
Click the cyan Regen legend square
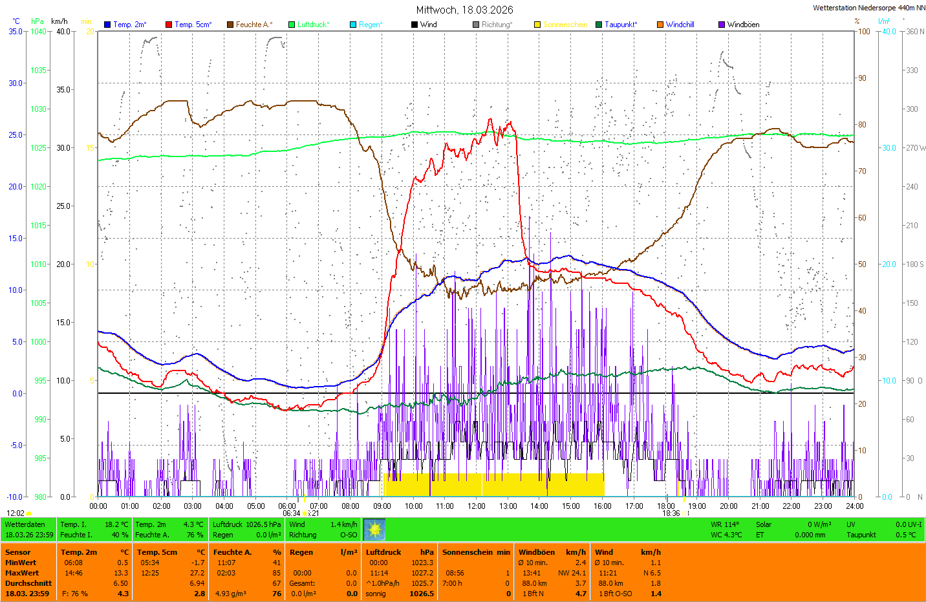pyautogui.click(x=353, y=25)
